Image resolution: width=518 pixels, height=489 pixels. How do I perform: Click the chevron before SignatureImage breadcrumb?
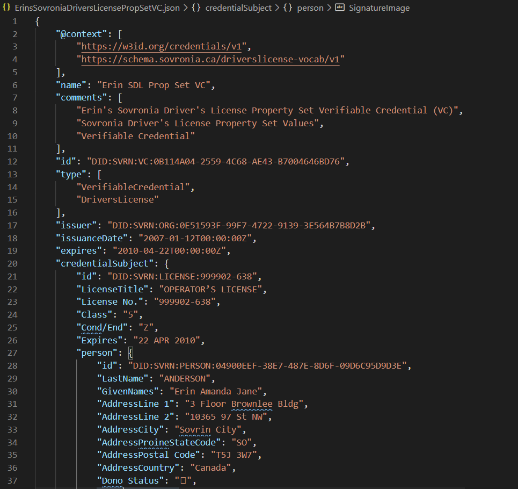[x=329, y=8]
